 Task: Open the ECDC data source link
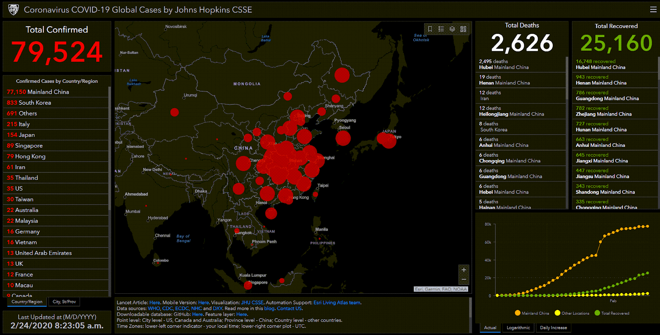click(182, 309)
